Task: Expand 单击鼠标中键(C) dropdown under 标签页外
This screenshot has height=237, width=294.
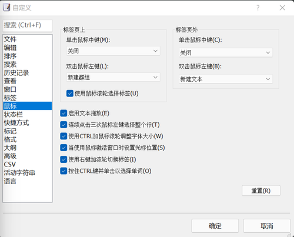Action: (x=226, y=52)
